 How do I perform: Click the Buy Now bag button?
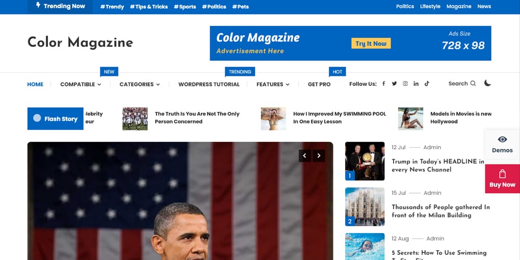click(502, 179)
